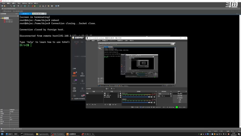Click the stop streaming button in OBS controls
The width and height of the screenshot is (241, 136).
180,94
